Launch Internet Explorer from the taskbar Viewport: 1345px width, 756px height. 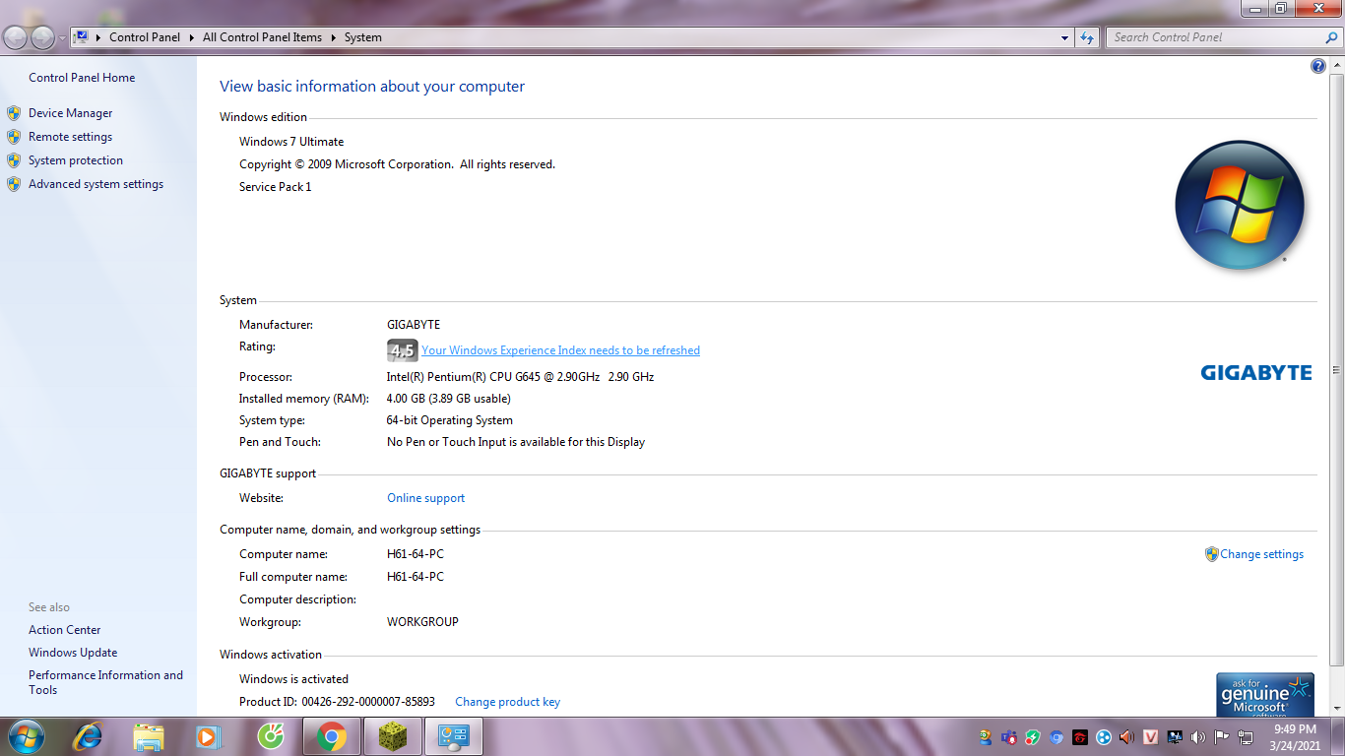(x=89, y=736)
